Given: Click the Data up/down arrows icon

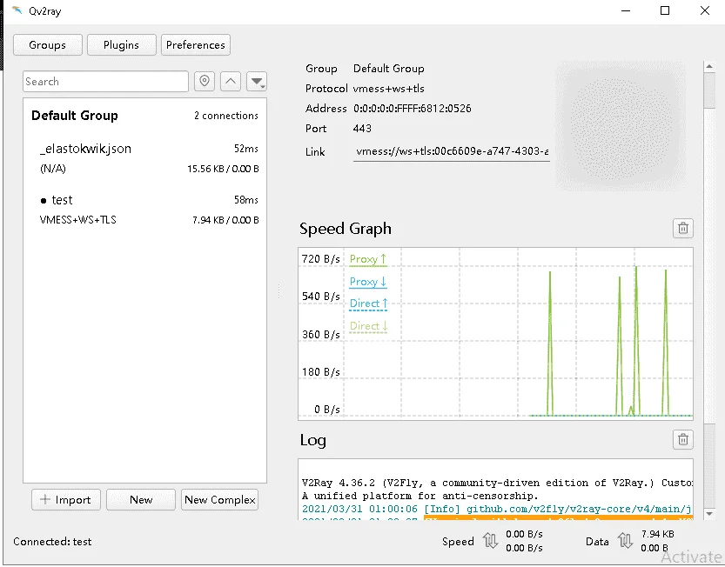Looking at the screenshot, I should (x=625, y=540).
